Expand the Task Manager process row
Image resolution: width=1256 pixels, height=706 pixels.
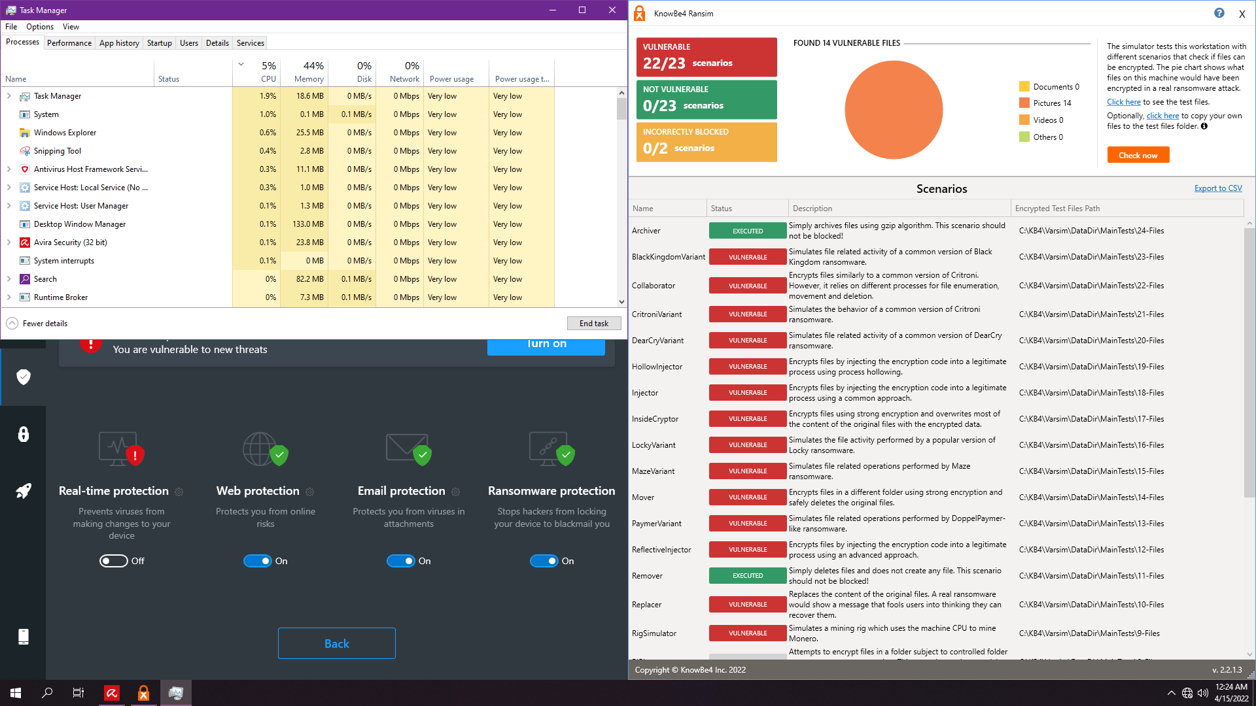(x=9, y=96)
